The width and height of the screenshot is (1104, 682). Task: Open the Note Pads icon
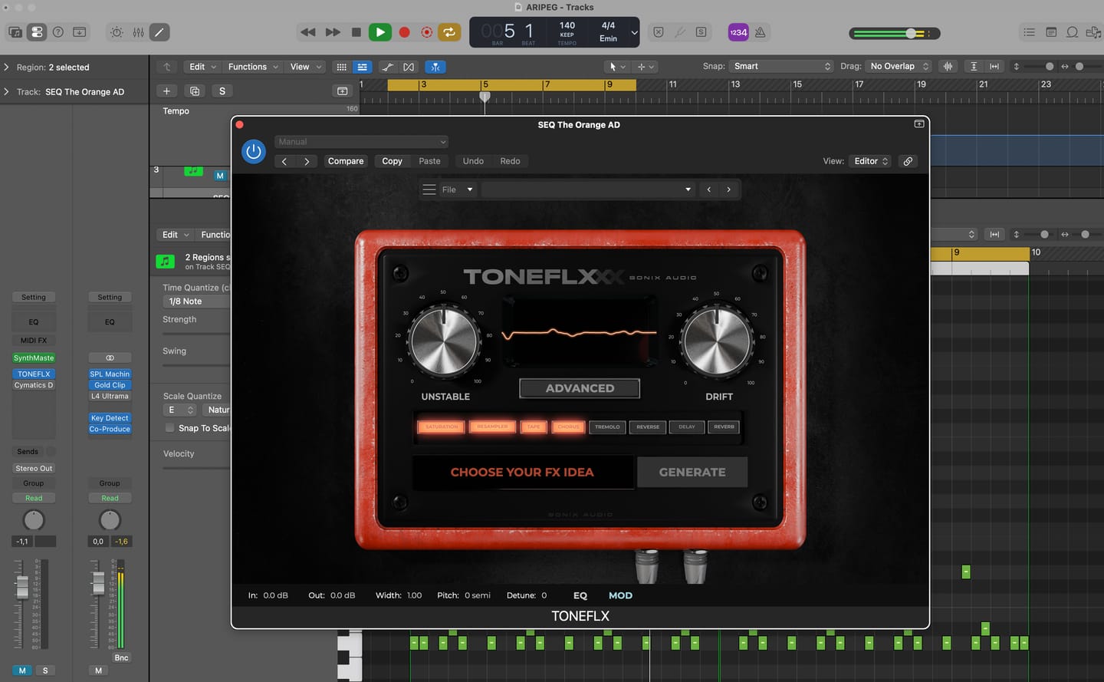click(x=1051, y=32)
